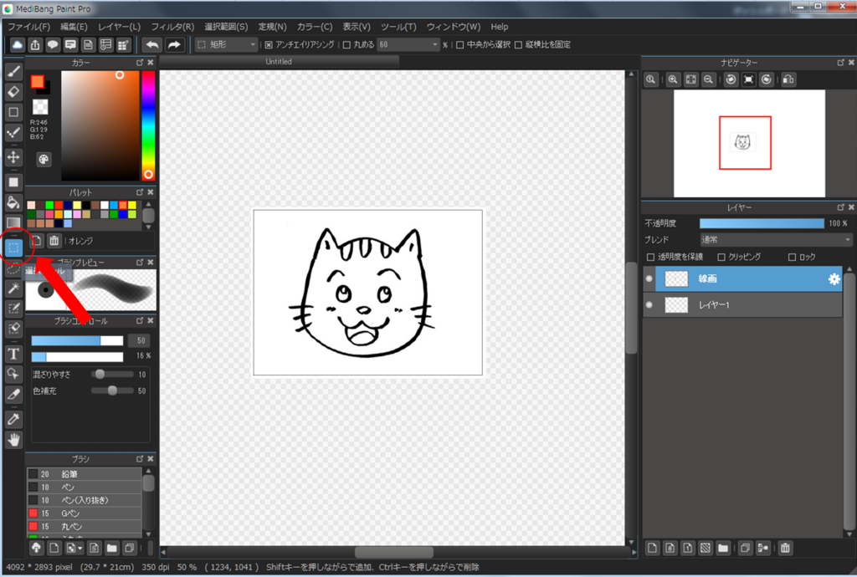Select the Text tool
Screen dimensions: 857x577
tap(13, 354)
